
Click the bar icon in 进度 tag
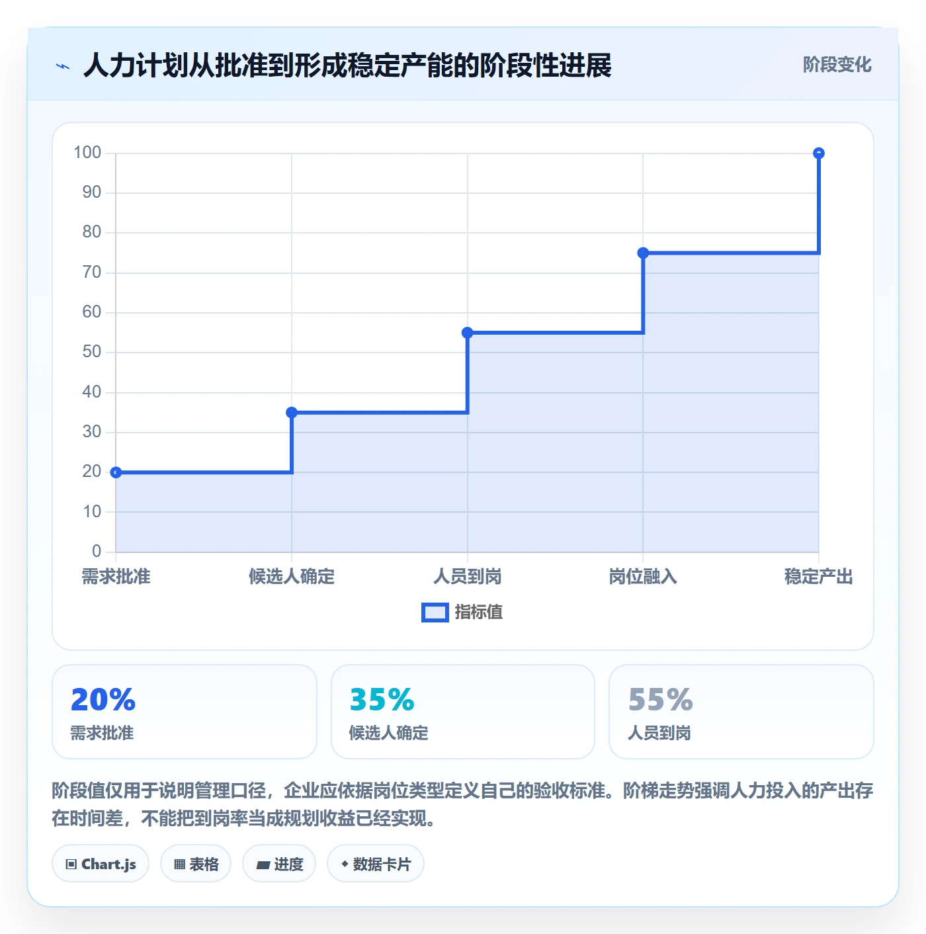point(263,865)
